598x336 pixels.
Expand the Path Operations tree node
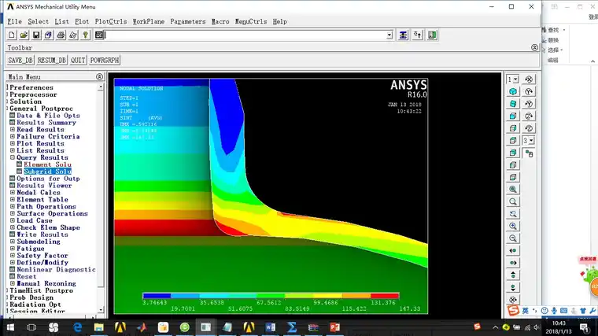coord(13,206)
